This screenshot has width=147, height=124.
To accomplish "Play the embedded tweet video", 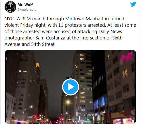I will 70,87.
